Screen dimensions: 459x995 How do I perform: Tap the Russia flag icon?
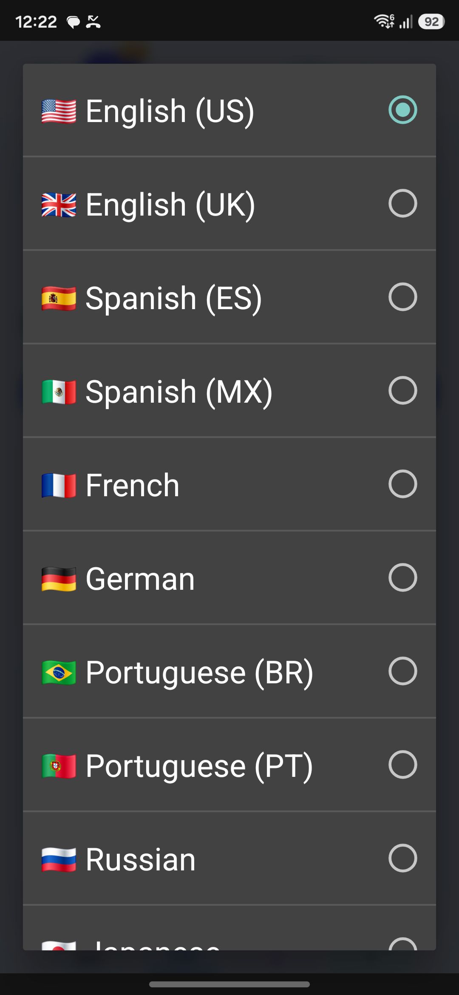pyautogui.click(x=59, y=859)
